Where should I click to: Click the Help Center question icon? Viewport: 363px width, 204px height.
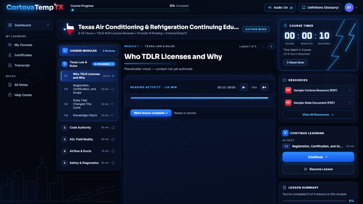[x=10, y=95]
